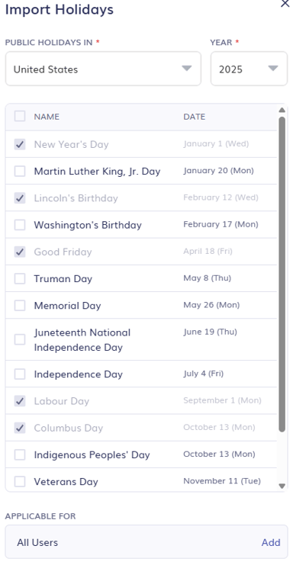Click the vertical scrollbar thumb of the list
The width and height of the screenshot is (293, 565).
point(282,274)
